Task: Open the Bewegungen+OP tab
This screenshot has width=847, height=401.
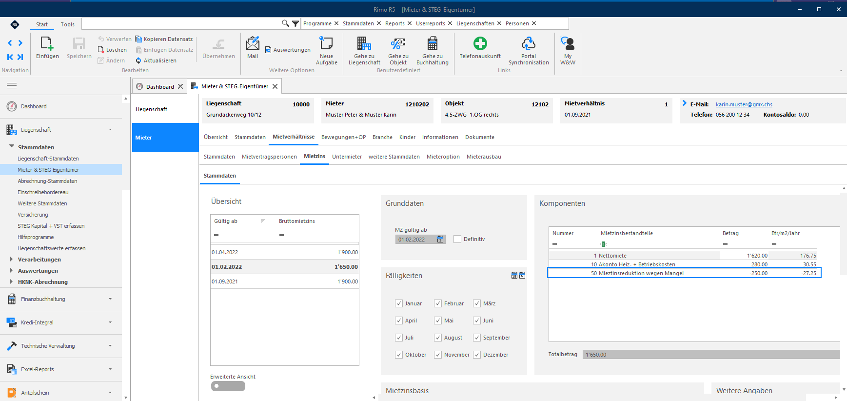Action: [x=343, y=137]
